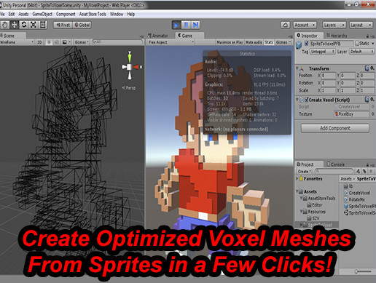
Task: Collapse the Transform component
Action: 297,68
